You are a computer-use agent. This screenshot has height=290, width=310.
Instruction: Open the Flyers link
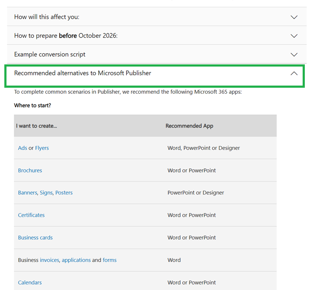tap(42, 148)
